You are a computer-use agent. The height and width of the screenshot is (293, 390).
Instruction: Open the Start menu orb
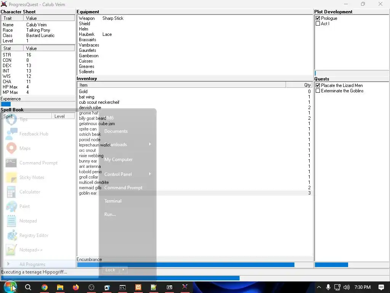pyautogui.click(x=10, y=287)
